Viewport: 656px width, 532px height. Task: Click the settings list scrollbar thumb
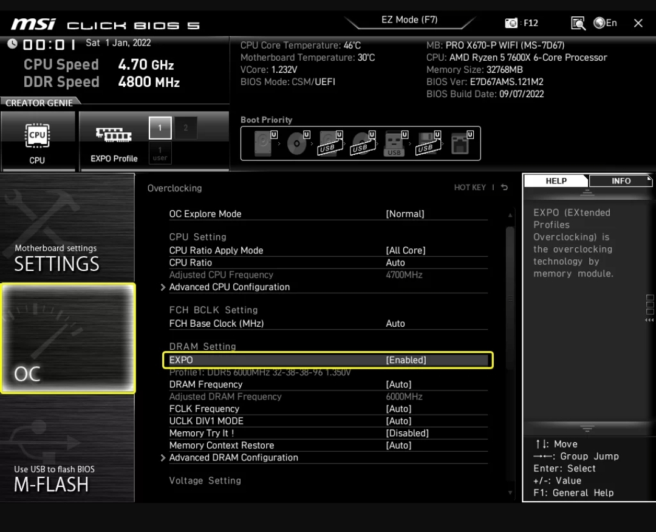510,298
